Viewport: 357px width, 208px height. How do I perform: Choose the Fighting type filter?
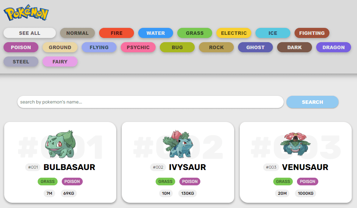pyautogui.click(x=312, y=33)
